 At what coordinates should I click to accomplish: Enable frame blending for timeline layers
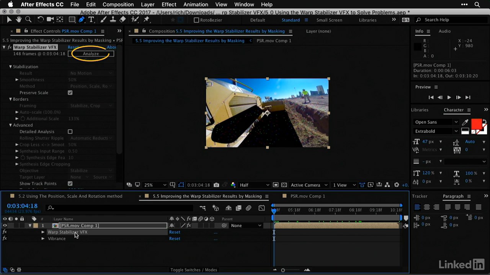point(238,208)
